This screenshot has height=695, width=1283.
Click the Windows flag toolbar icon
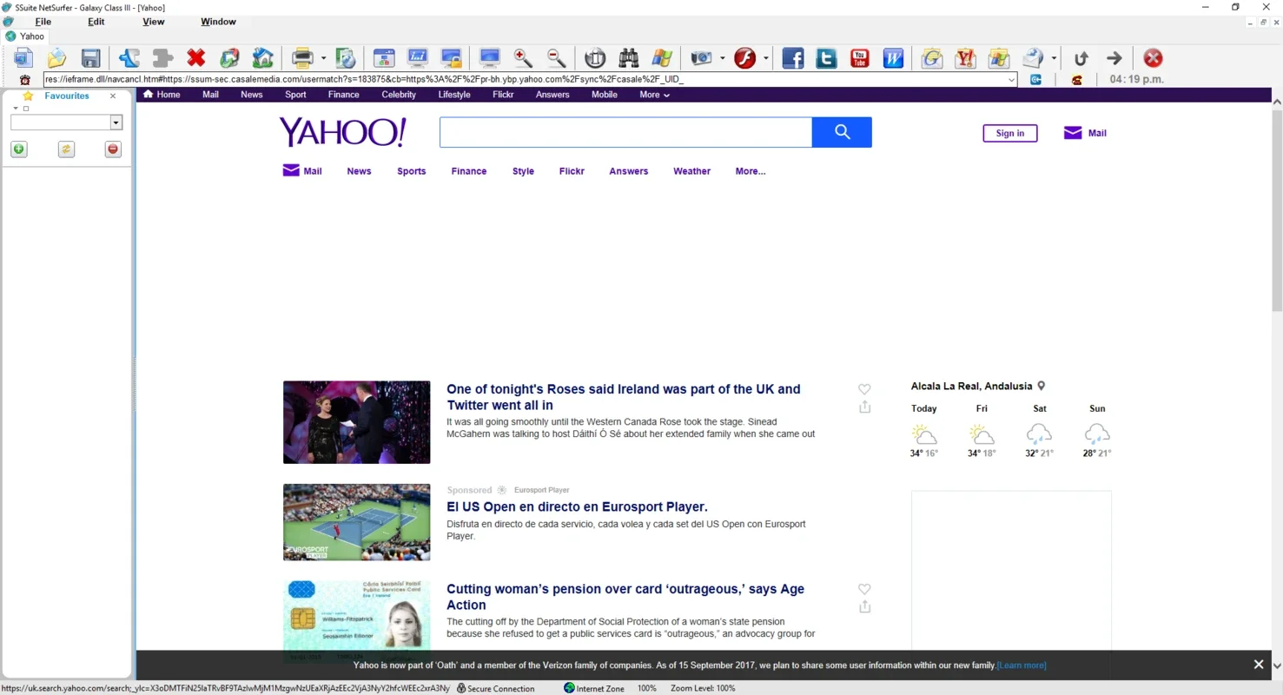click(662, 58)
